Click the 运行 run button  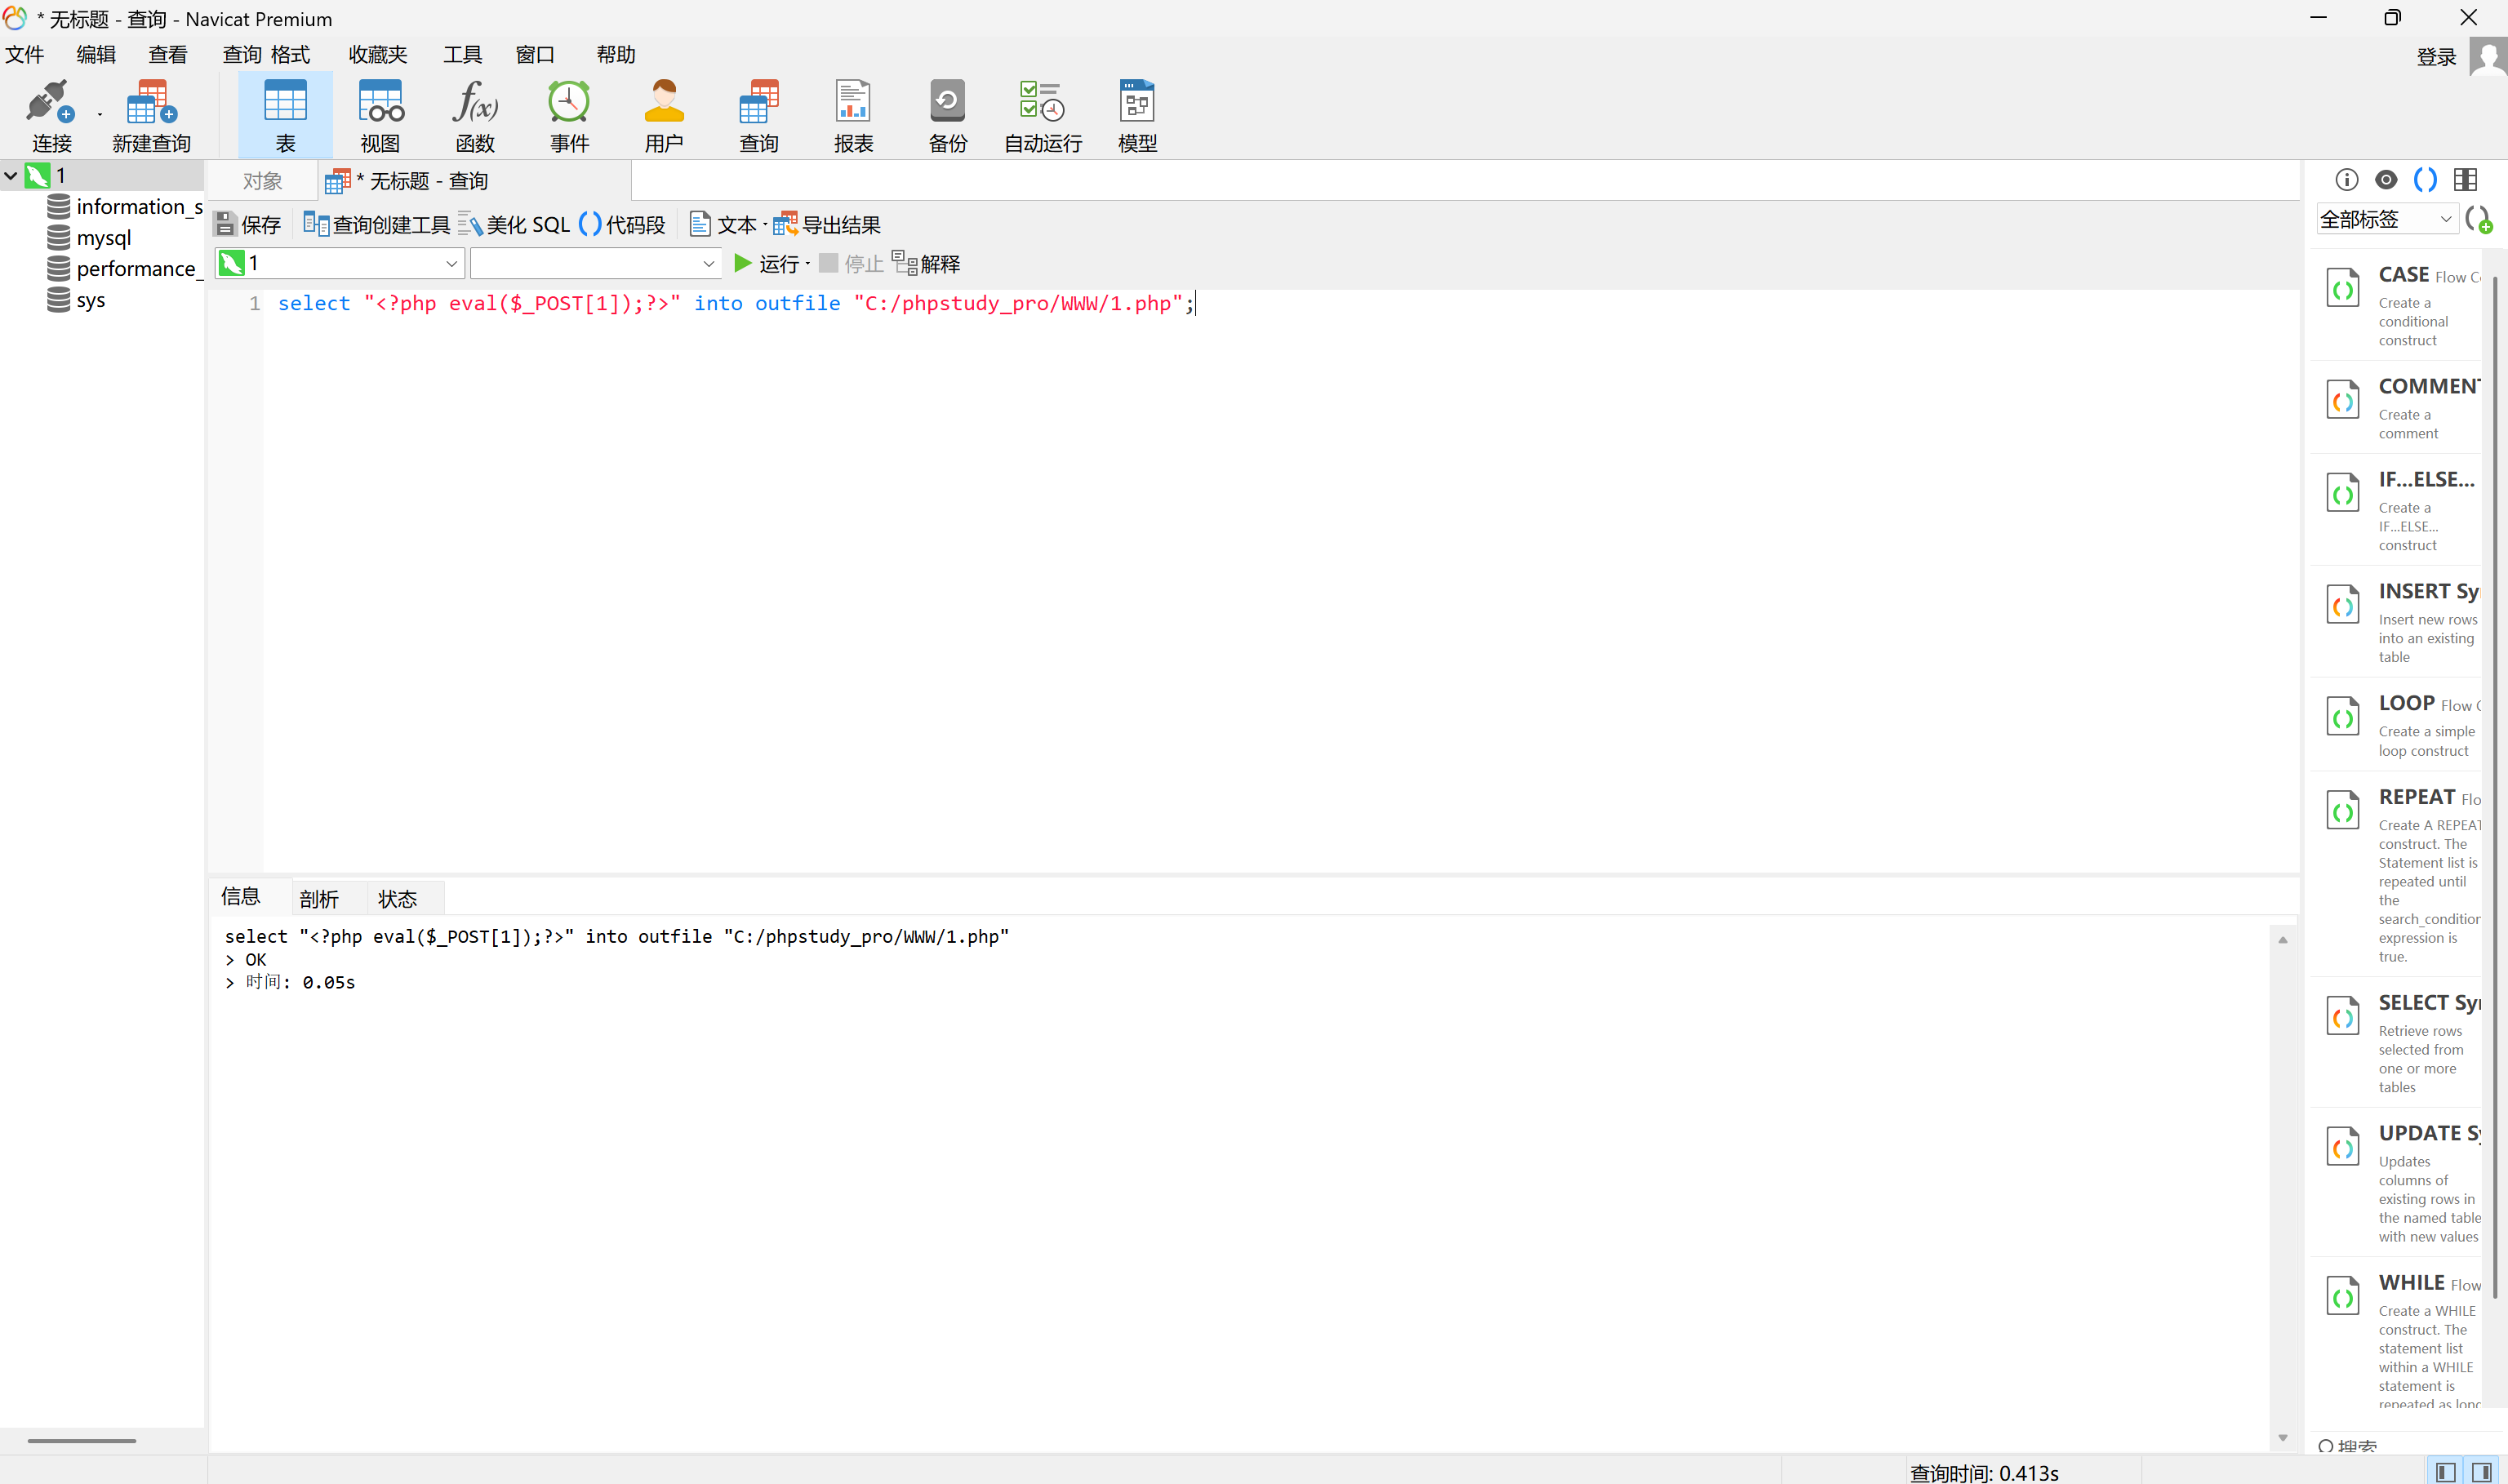pyautogui.click(x=768, y=264)
